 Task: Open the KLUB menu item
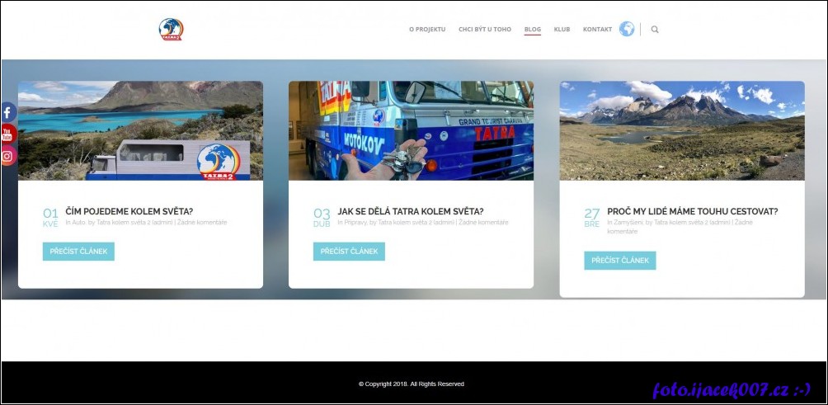(x=562, y=30)
